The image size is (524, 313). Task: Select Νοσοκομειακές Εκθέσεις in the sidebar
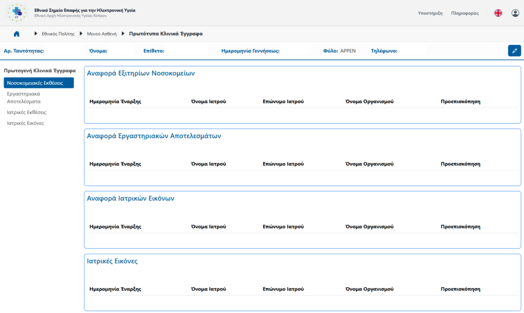pos(39,83)
